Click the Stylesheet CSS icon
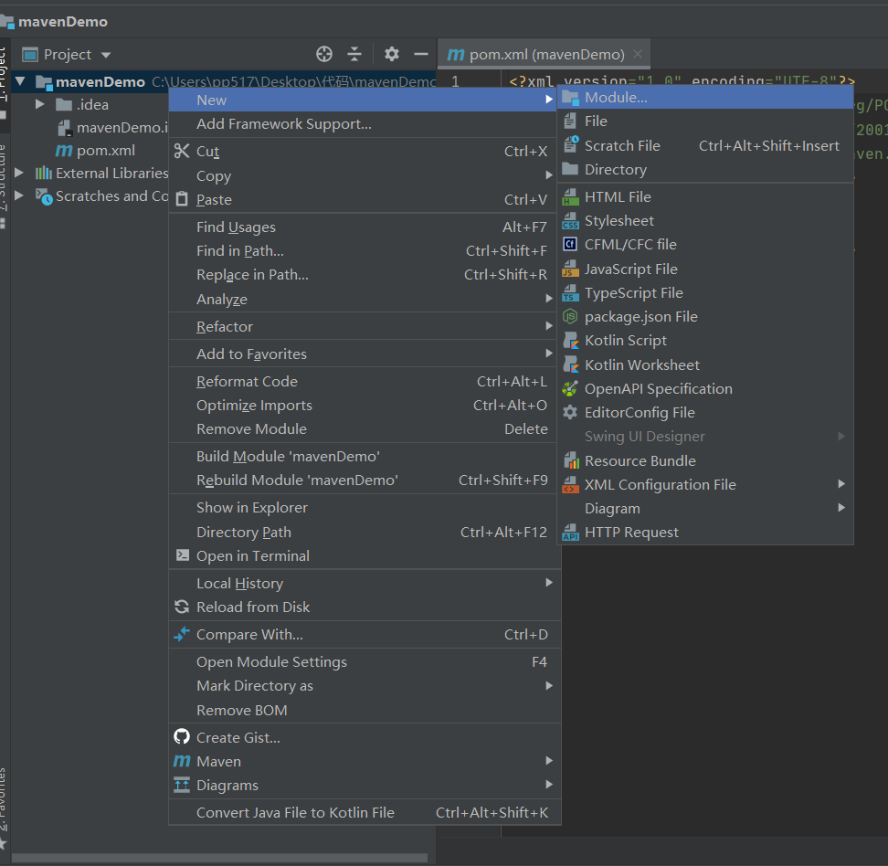This screenshot has width=888, height=866. pyautogui.click(x=570, y=220)
